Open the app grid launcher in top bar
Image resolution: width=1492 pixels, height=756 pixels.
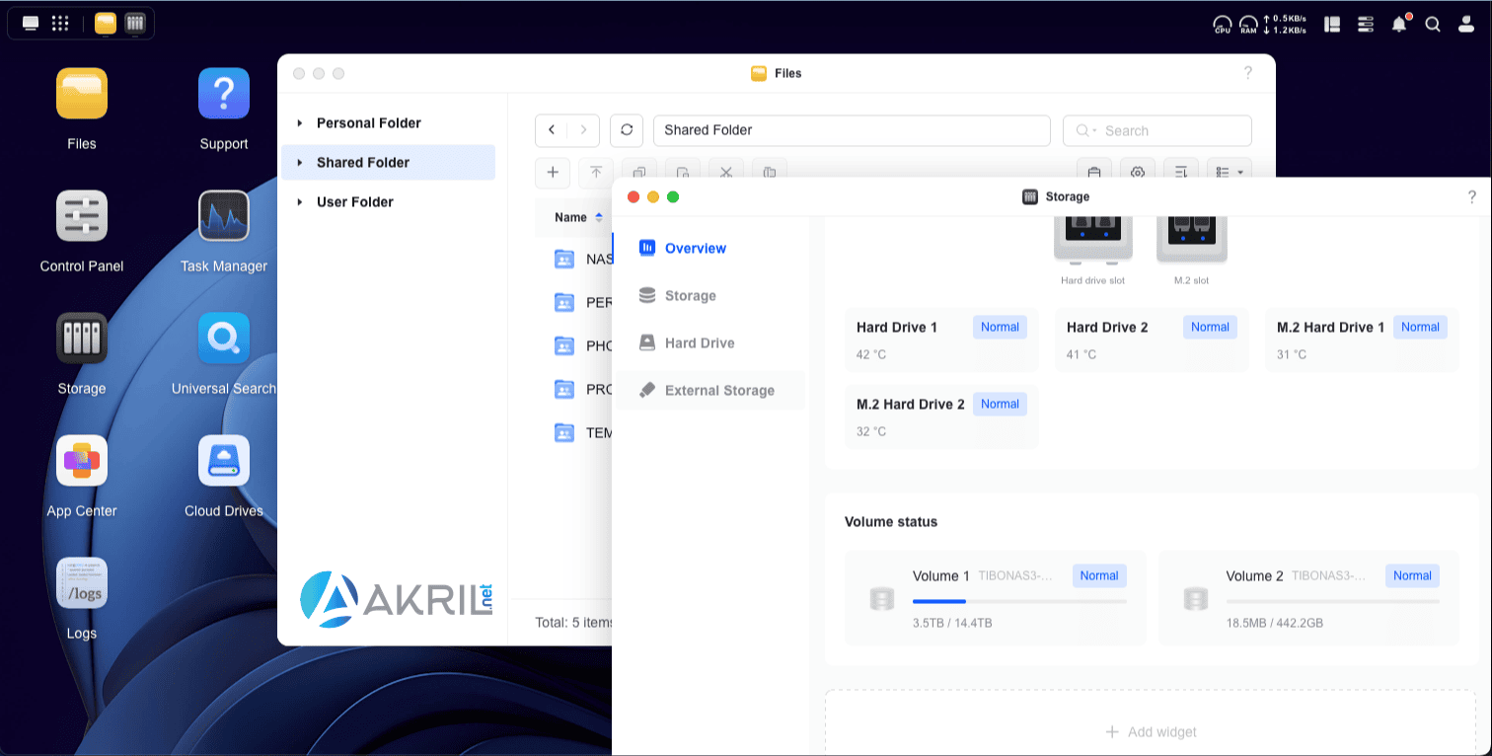60,23
